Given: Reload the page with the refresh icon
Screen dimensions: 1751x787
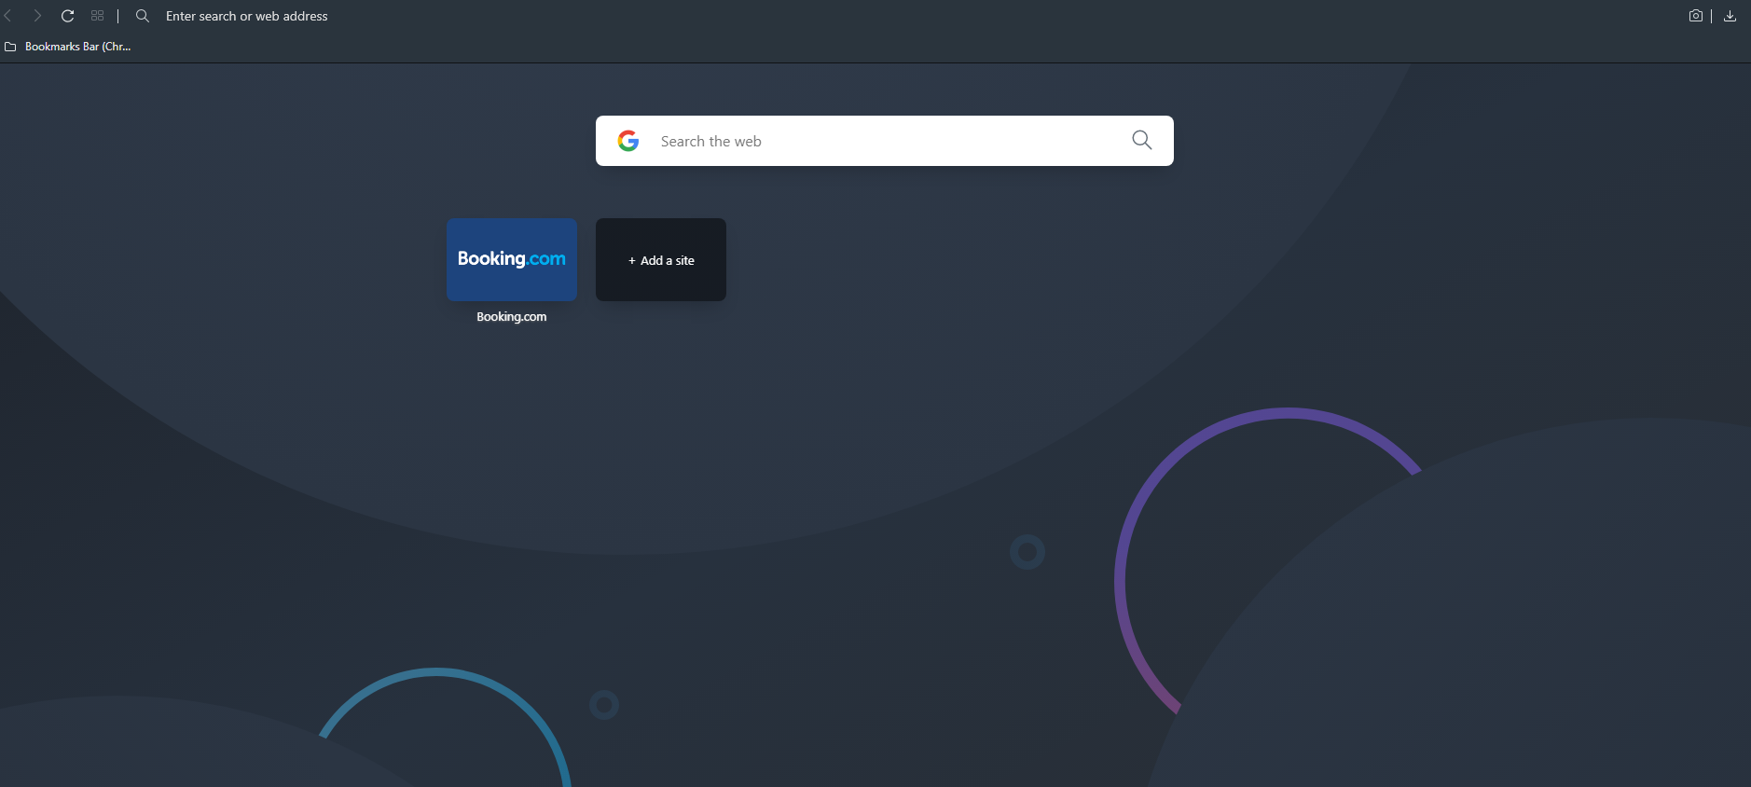Looking at the screenshot, I should coord(67,16).
